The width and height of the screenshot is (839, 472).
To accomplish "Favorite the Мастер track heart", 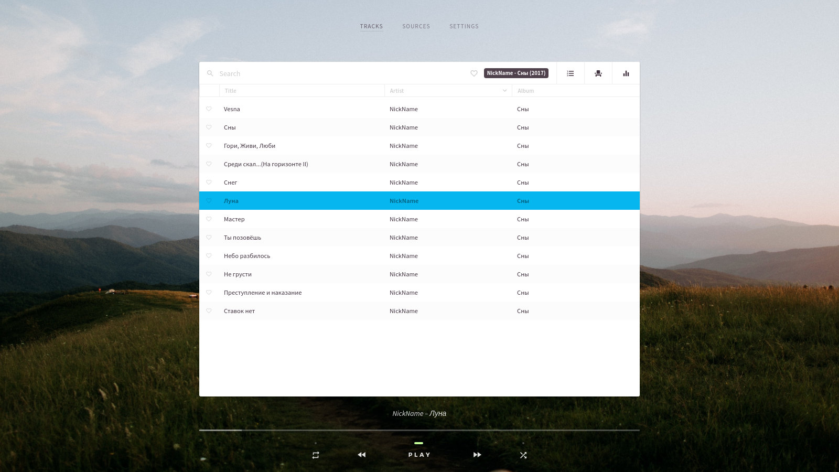I will click(209, 219).
